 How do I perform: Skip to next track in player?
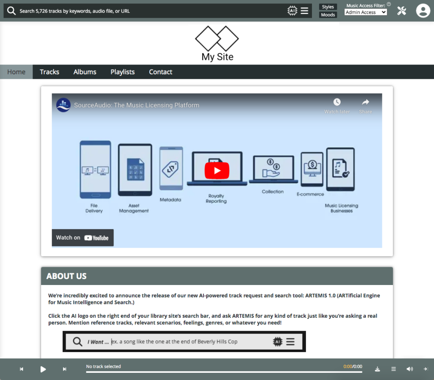coord(64,369)
